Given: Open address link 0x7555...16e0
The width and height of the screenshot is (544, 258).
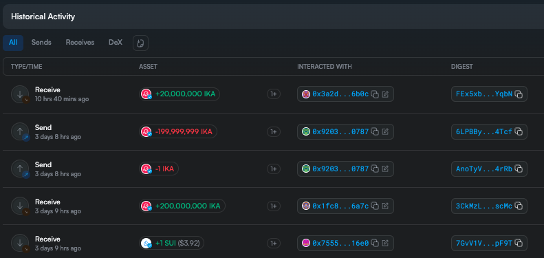Looking at the screenshot, I should [340, 243].
